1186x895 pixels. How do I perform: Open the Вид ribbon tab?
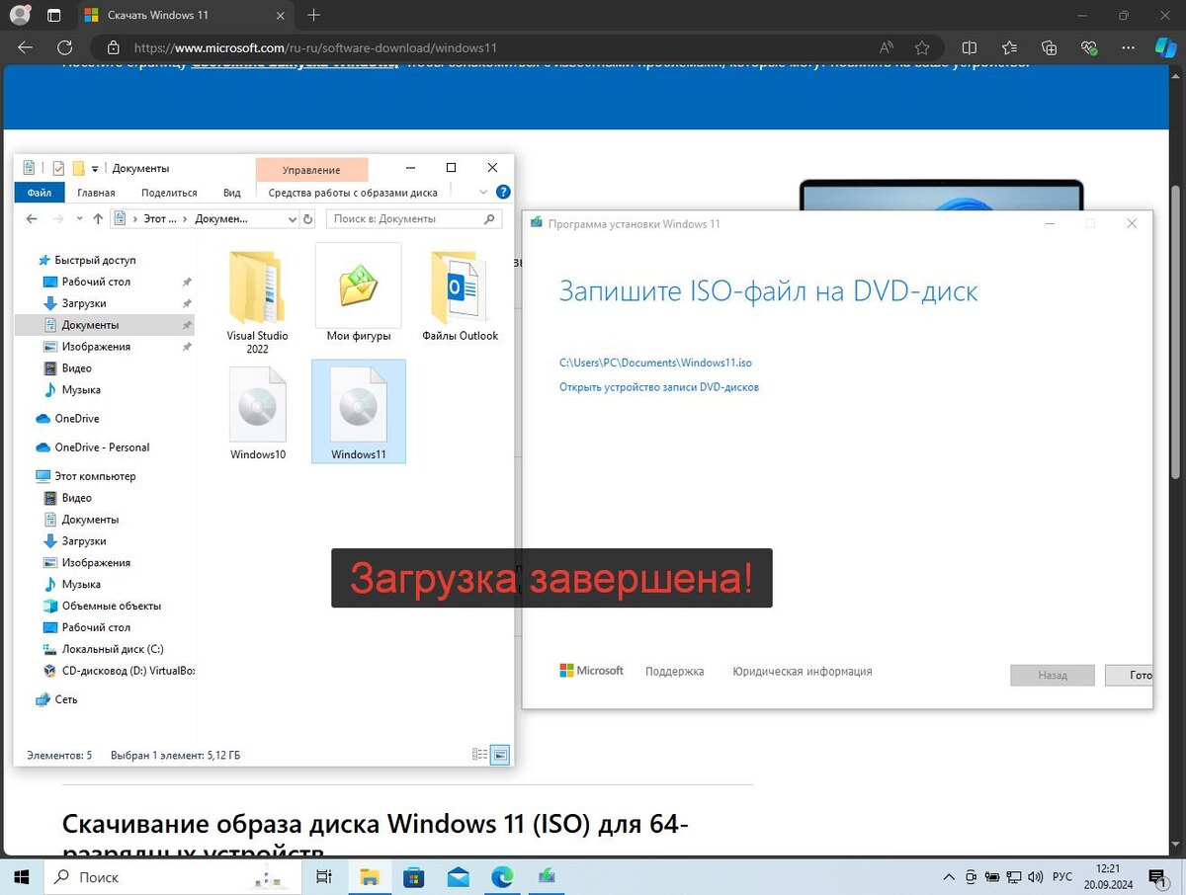232,193
